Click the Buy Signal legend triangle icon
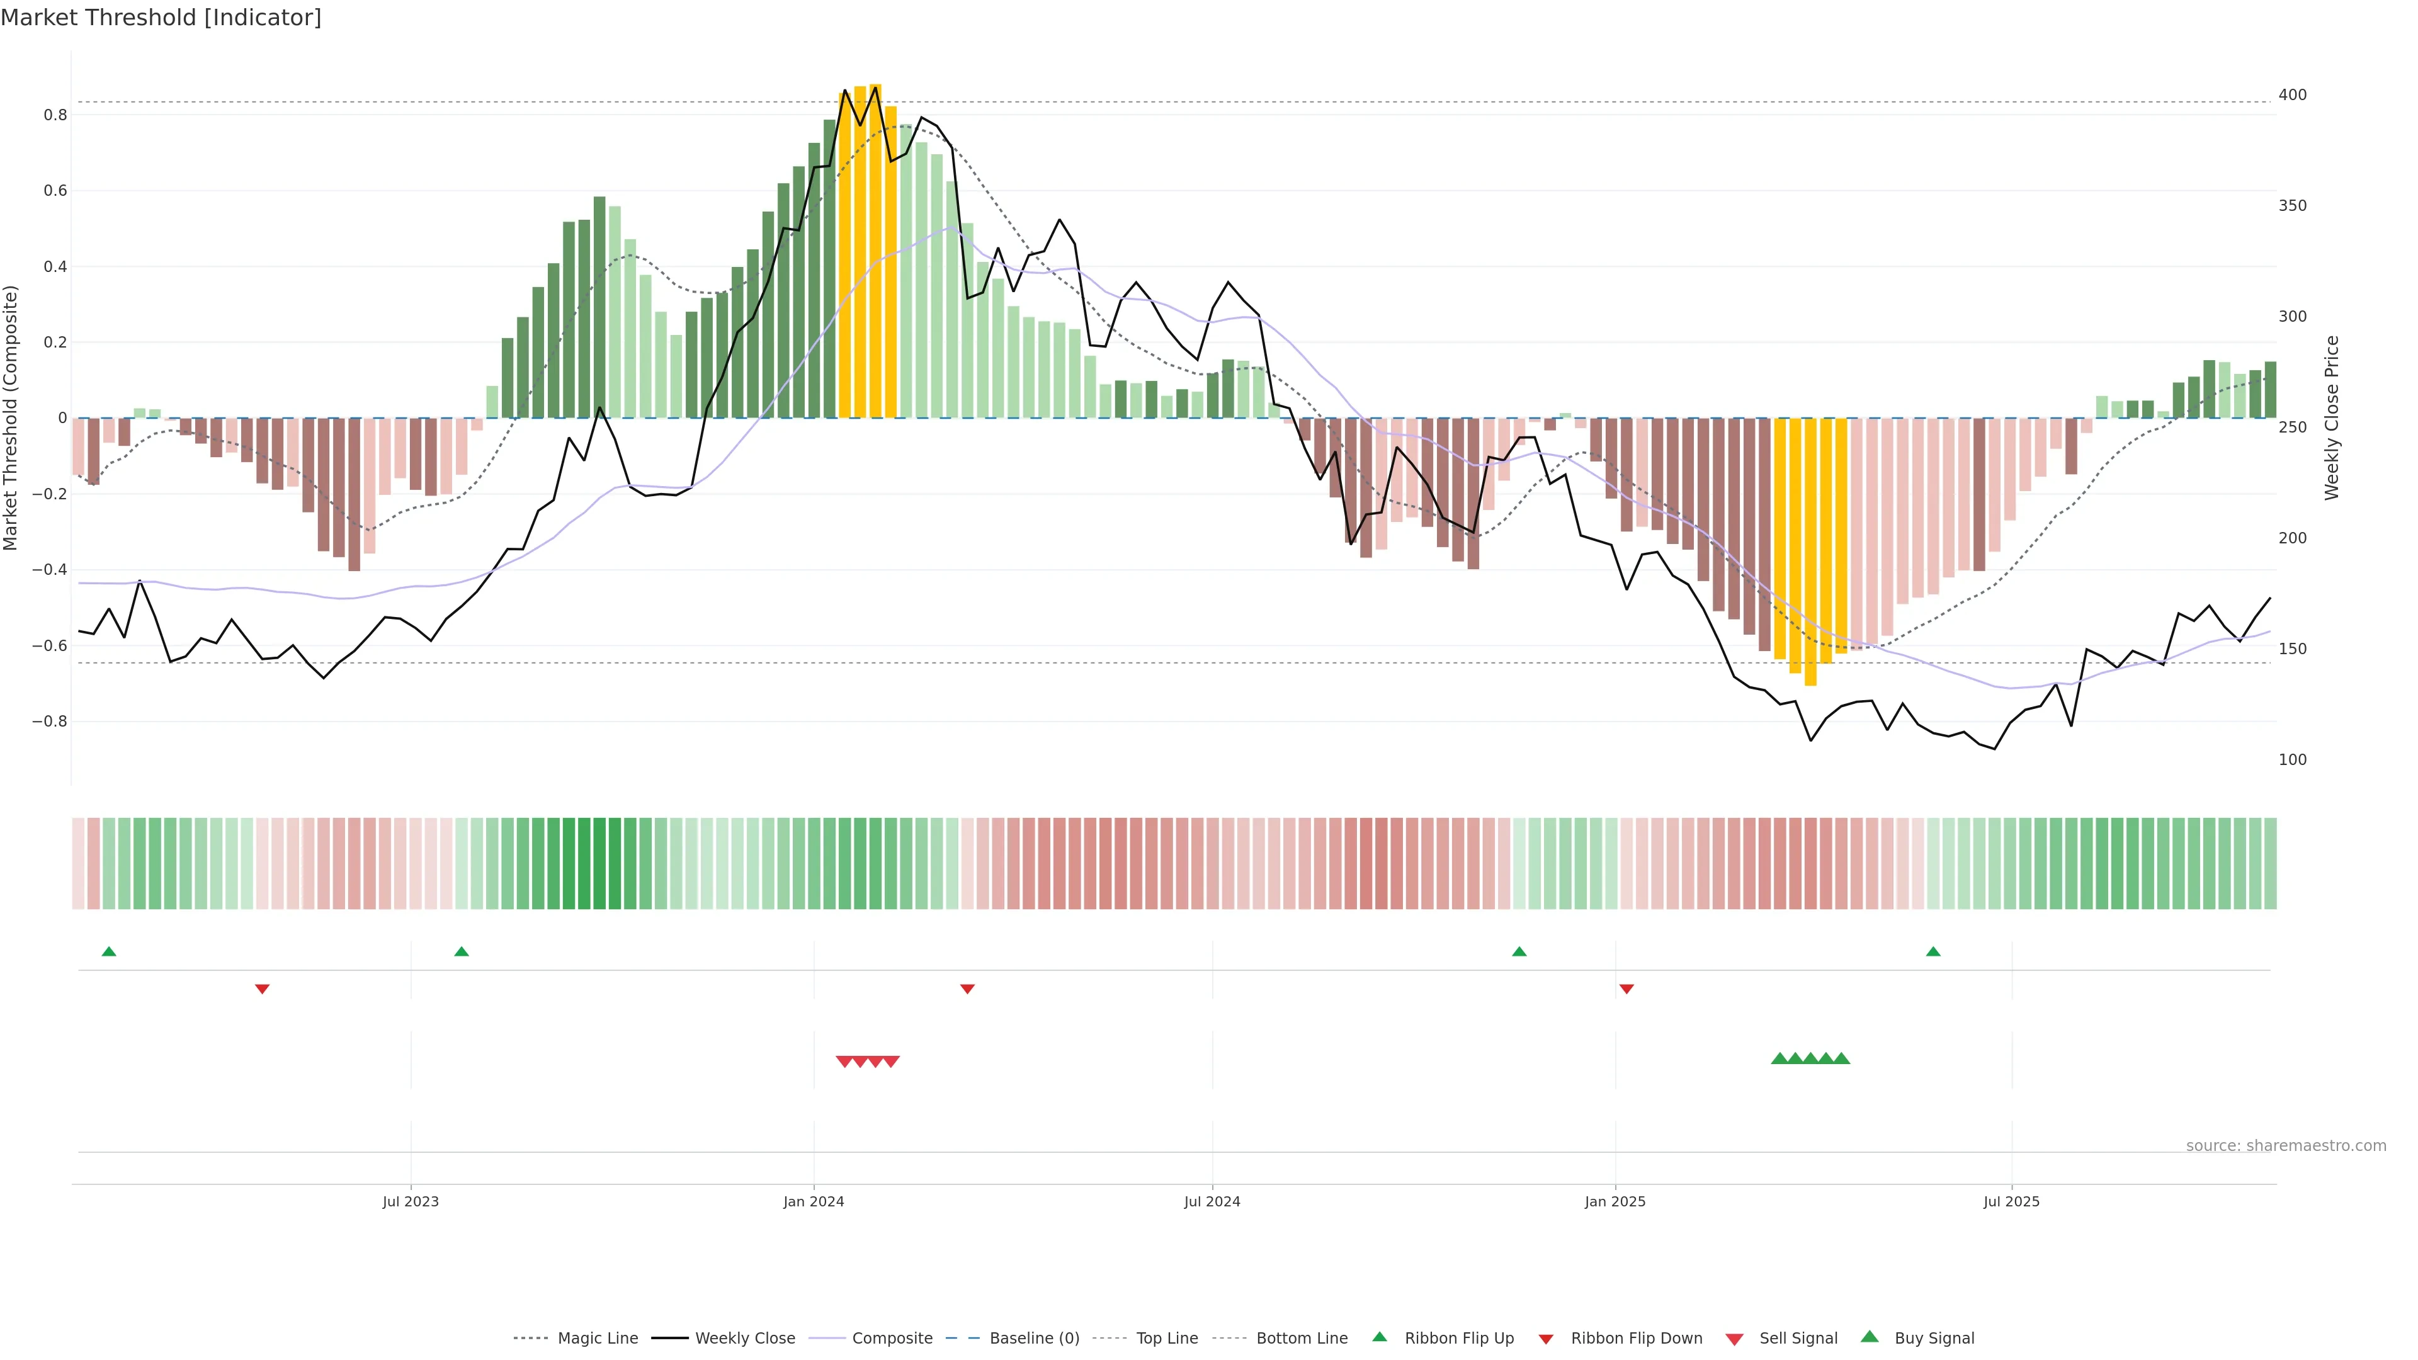This screenshot has width=2418, height=1360. coord(1869,1337)
